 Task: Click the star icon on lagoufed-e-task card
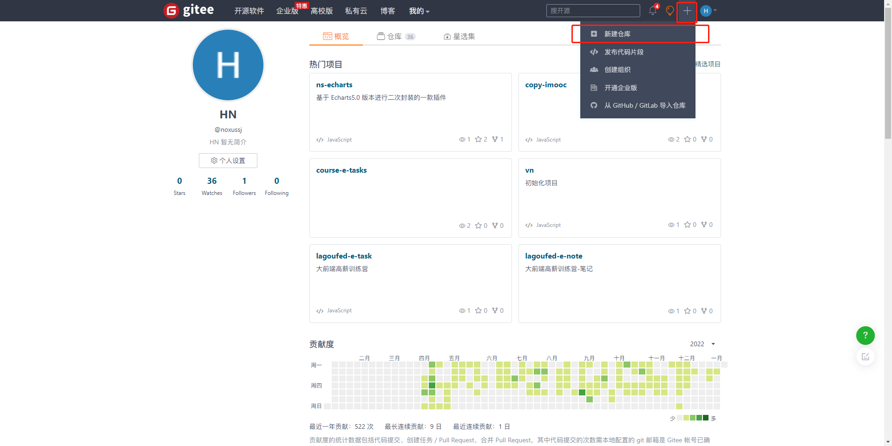pyautogui.click(x=478, y=310)
